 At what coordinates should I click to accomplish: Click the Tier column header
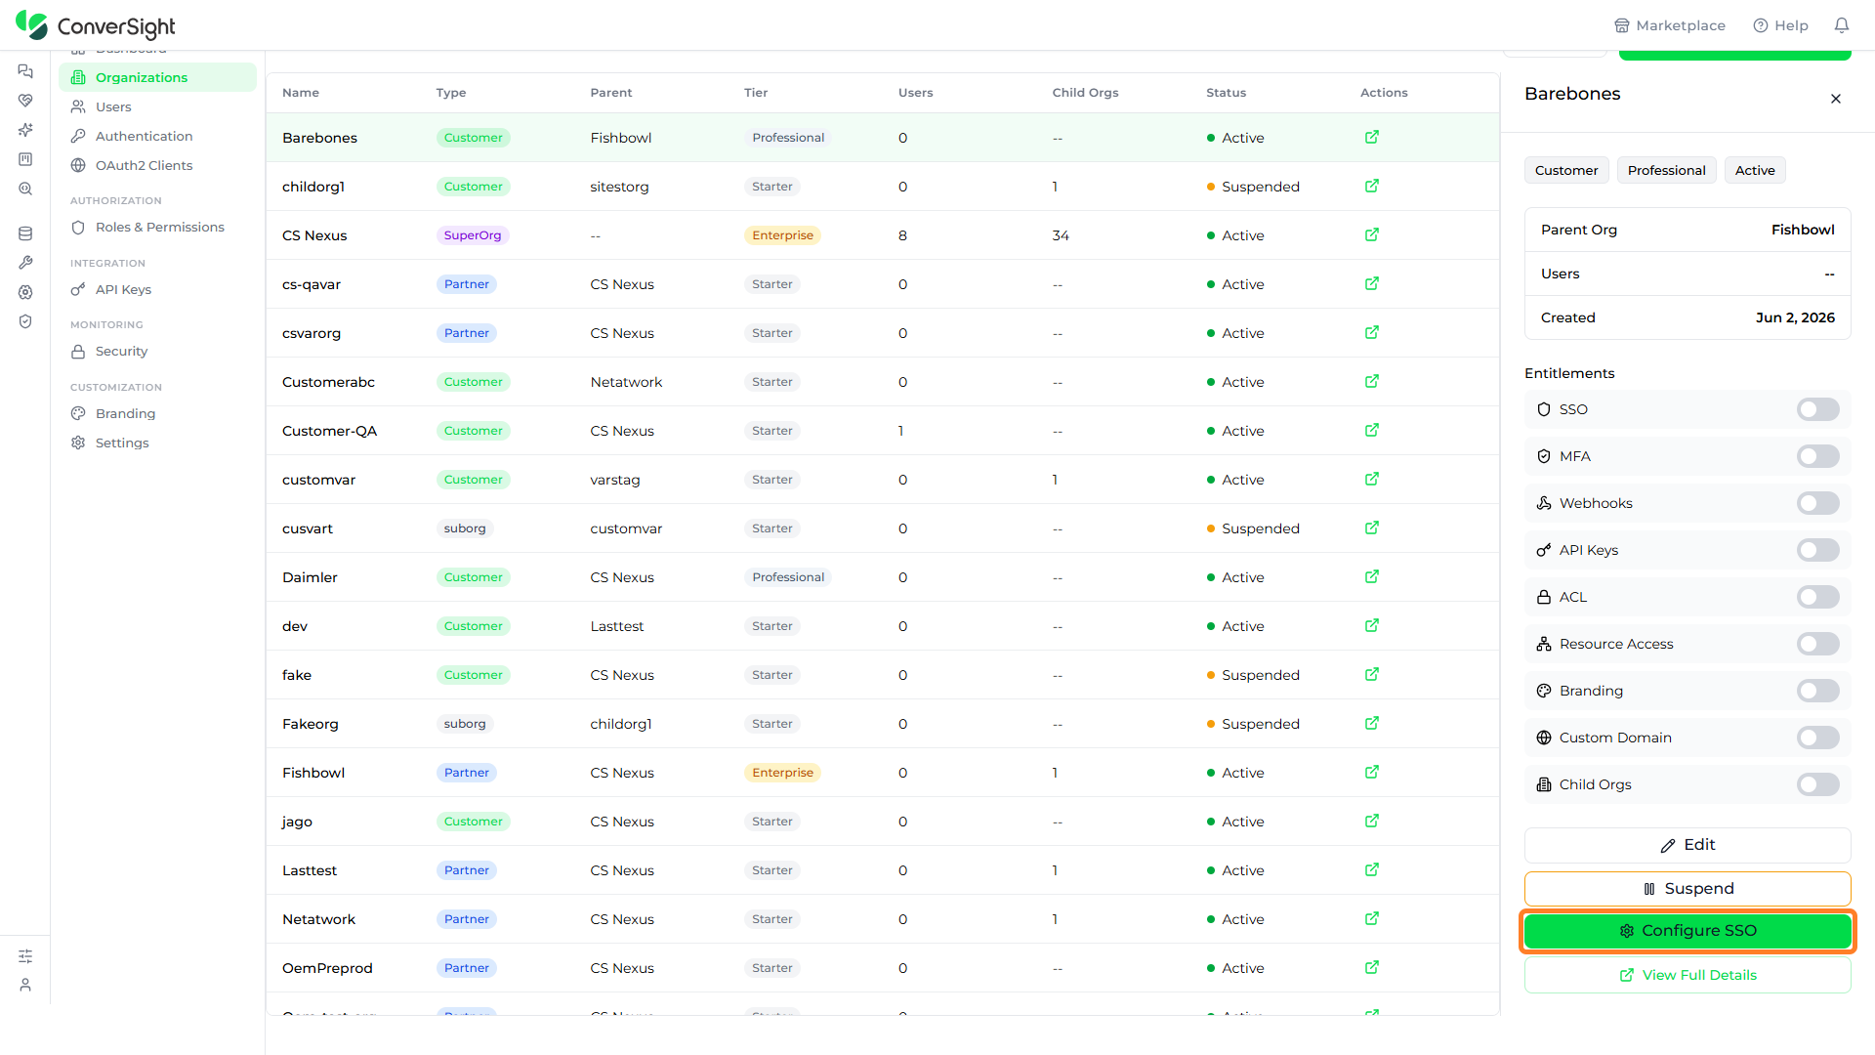click(756, 93)
